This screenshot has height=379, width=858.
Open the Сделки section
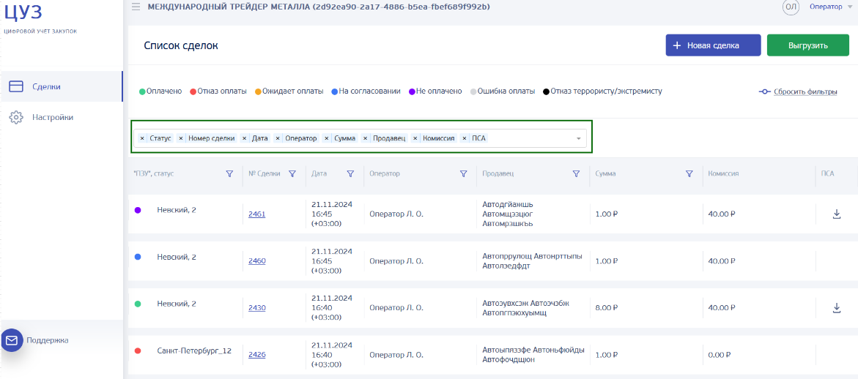(62, 86)
